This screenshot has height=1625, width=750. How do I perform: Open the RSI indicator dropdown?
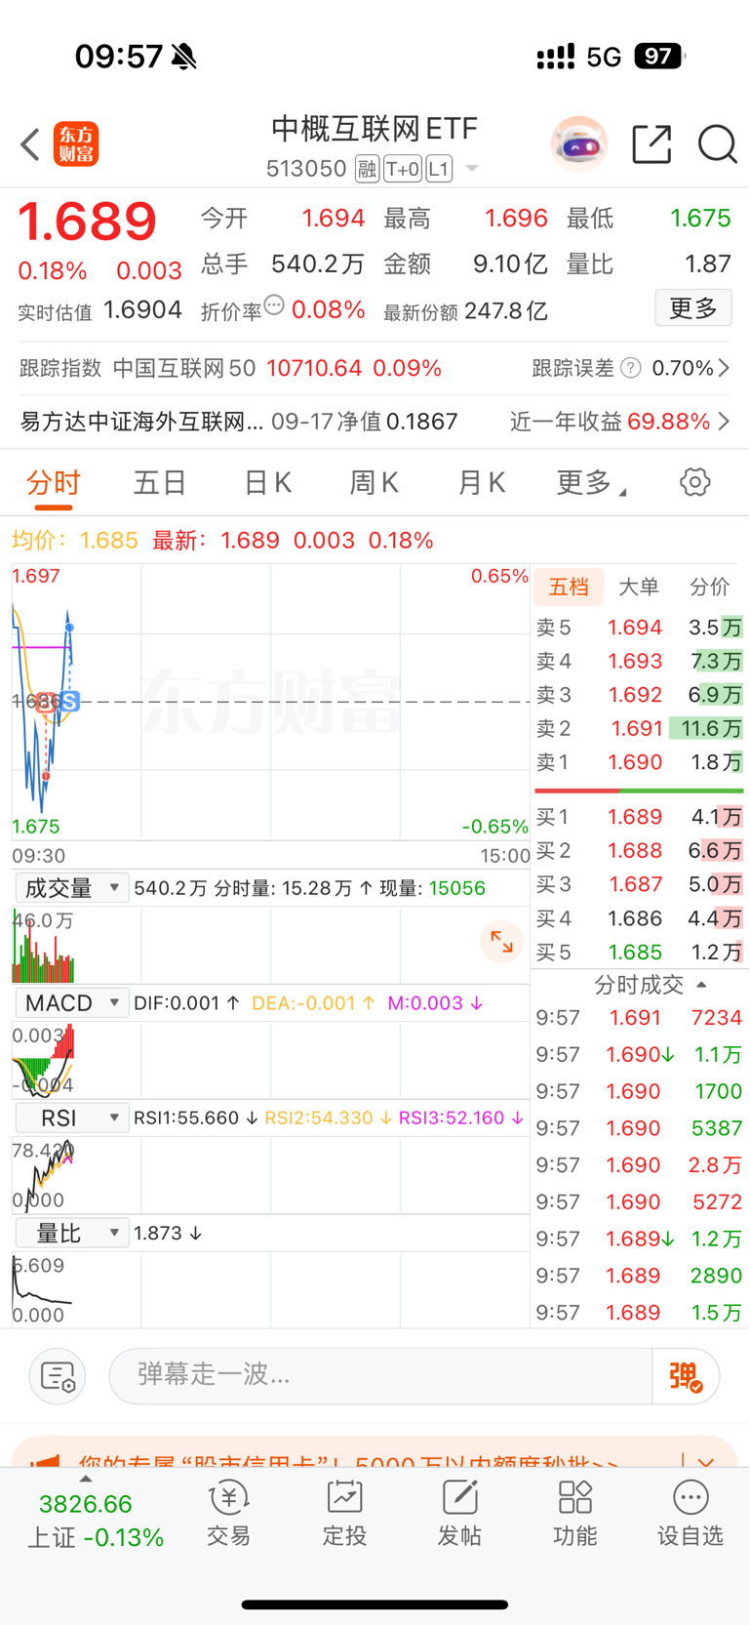pos(72,1118)
